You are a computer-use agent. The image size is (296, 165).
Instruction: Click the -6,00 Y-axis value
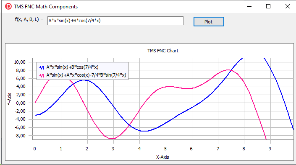(x=20, y=127)
